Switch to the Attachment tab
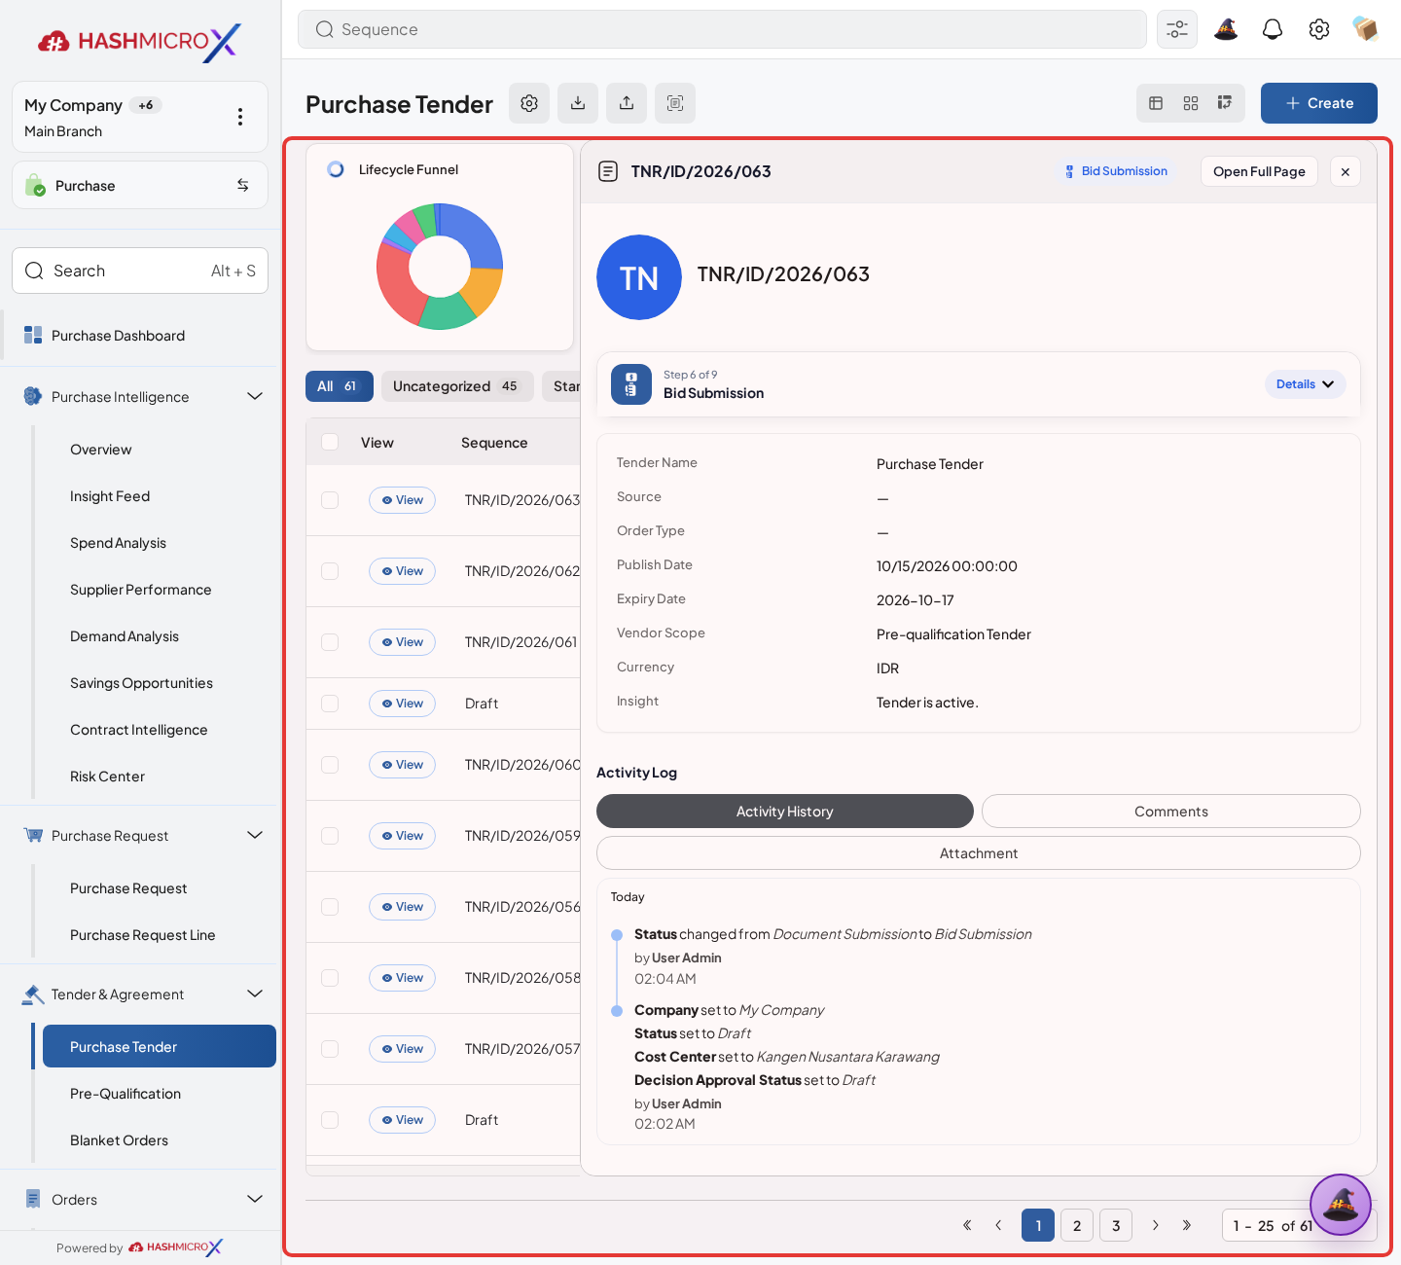Image resolution: width=1401 pixels, height=1265 pixels. [979, 853]
